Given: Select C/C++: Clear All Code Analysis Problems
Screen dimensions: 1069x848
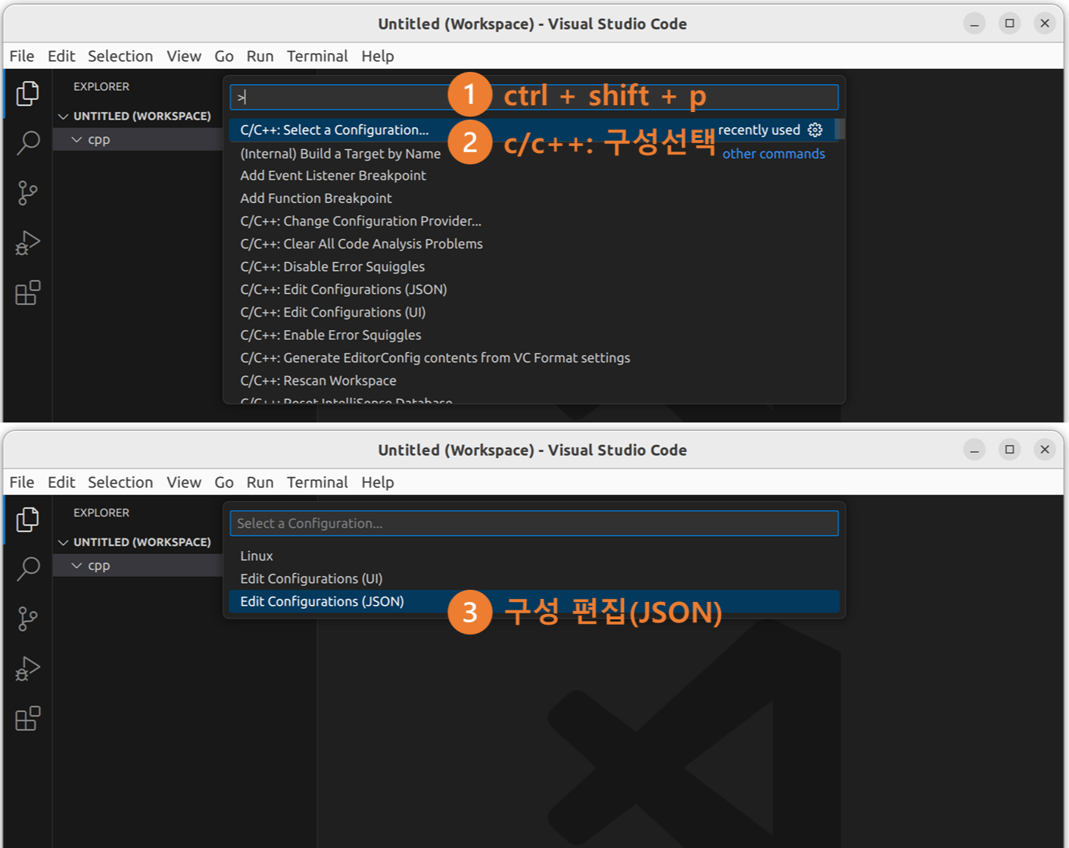Looking at the screenshot, I should tap(534, 244).
